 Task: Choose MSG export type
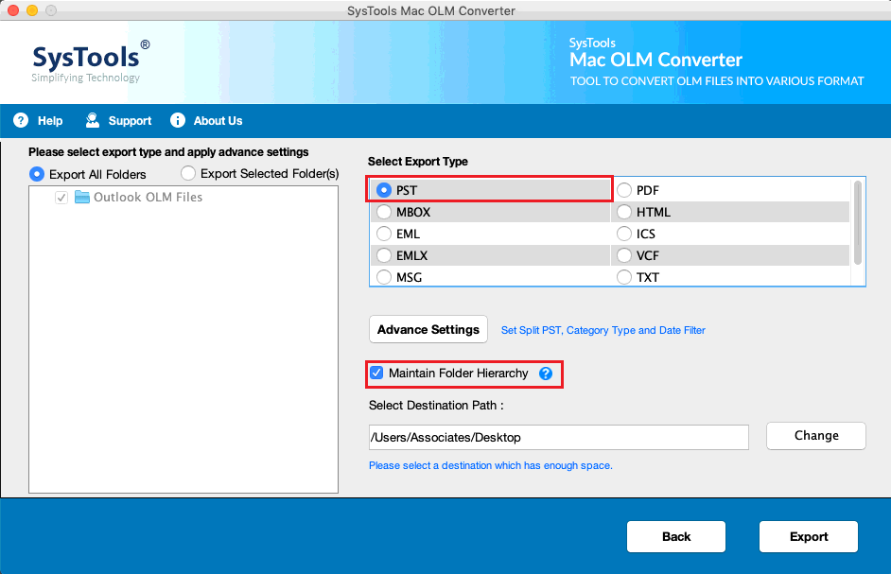(x=384, y=277)
